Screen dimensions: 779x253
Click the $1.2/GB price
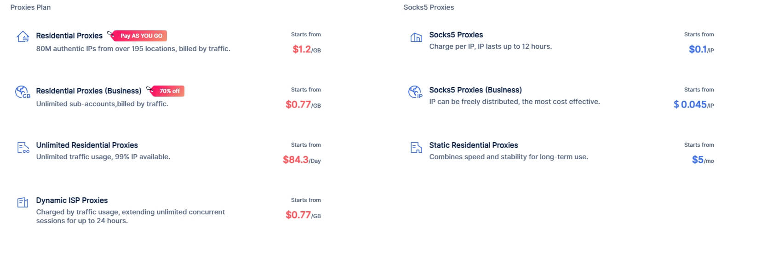306,49
